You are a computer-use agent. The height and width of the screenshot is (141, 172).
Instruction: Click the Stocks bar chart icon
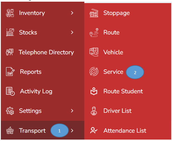click(x=10, y=32)
